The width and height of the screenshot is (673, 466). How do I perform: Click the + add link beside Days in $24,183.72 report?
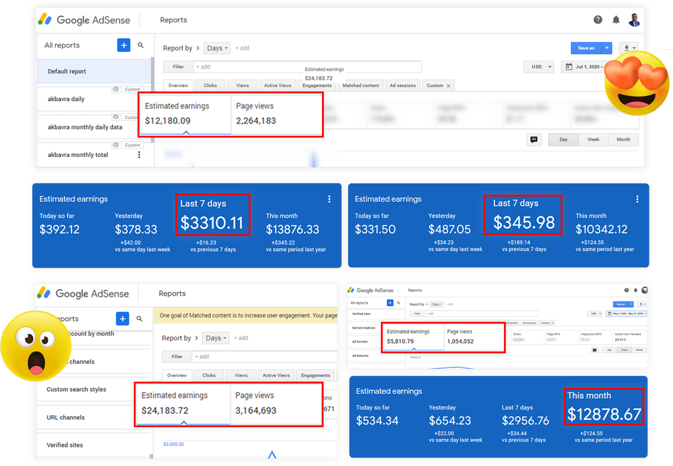click(241, 338)
